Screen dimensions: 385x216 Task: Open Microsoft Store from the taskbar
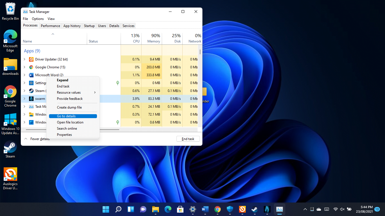pyautogui.click(x=180, y=209)
